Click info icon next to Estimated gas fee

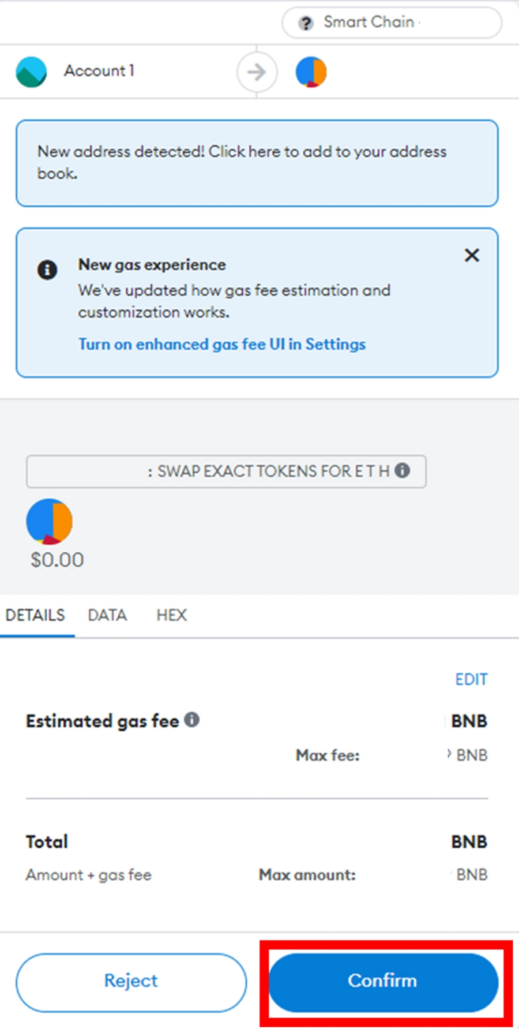[x=192, y=720]
